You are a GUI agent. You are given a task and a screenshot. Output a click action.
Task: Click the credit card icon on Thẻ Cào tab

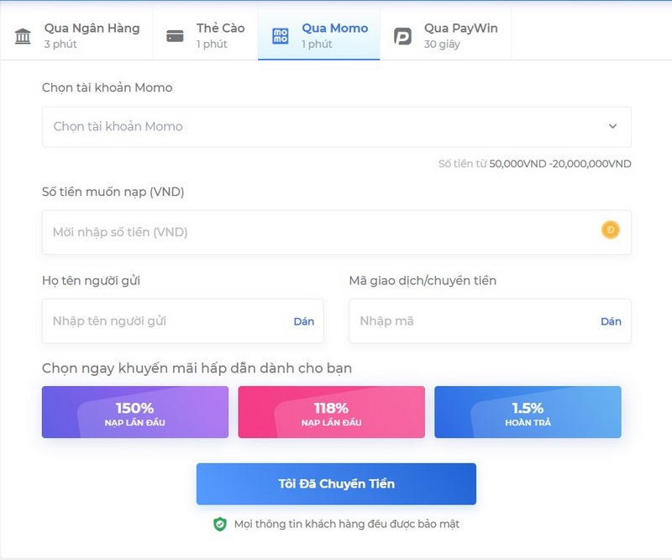tap(173, 34)
